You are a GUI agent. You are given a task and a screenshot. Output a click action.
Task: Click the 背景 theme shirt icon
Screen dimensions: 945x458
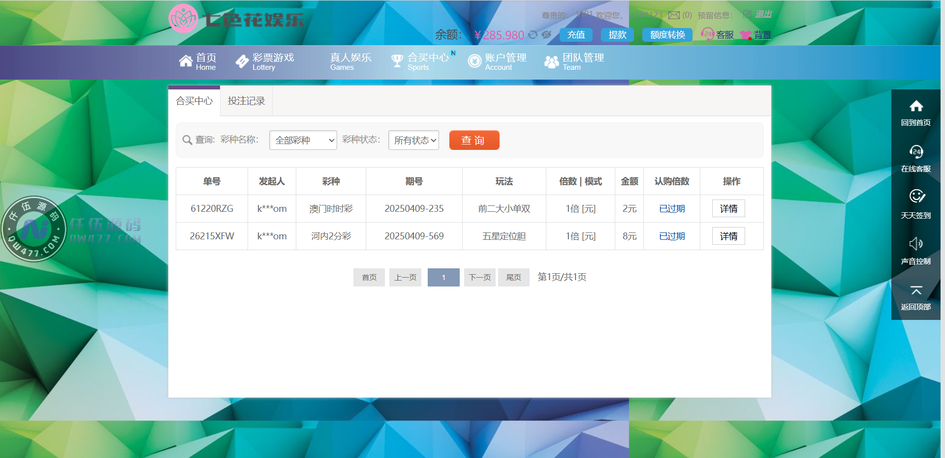click(746, 35)
